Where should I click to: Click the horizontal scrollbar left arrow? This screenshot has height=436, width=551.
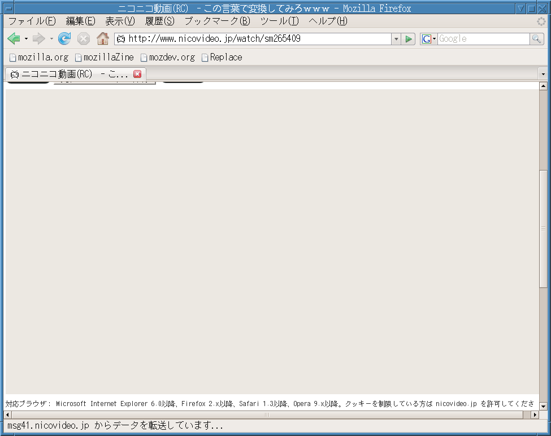click(7, 415)
